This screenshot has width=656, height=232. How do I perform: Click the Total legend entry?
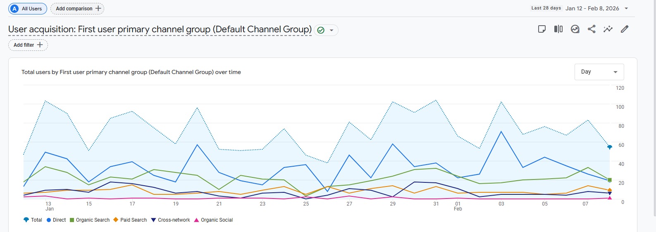click(33, 220)
